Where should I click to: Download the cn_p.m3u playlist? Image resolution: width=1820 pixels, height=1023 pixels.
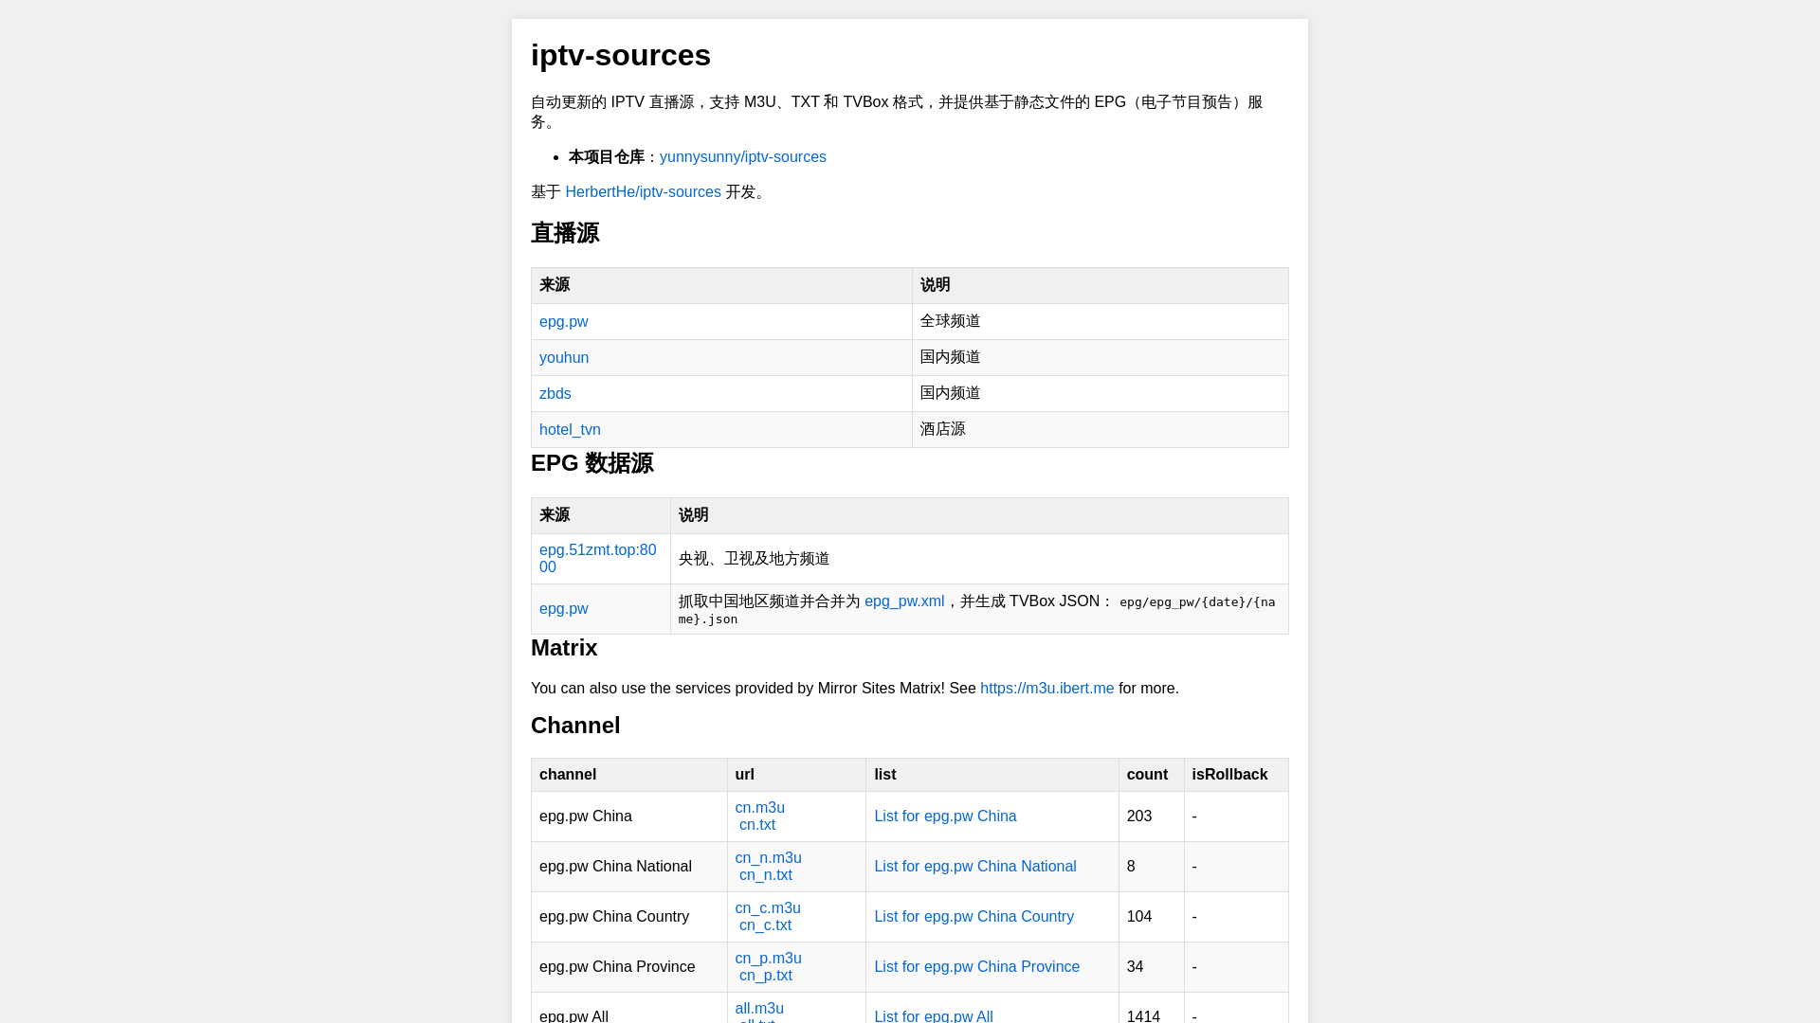(768, 959)
